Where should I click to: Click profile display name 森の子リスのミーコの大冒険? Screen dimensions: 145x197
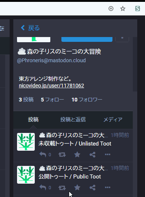click(x=59, y=51)
